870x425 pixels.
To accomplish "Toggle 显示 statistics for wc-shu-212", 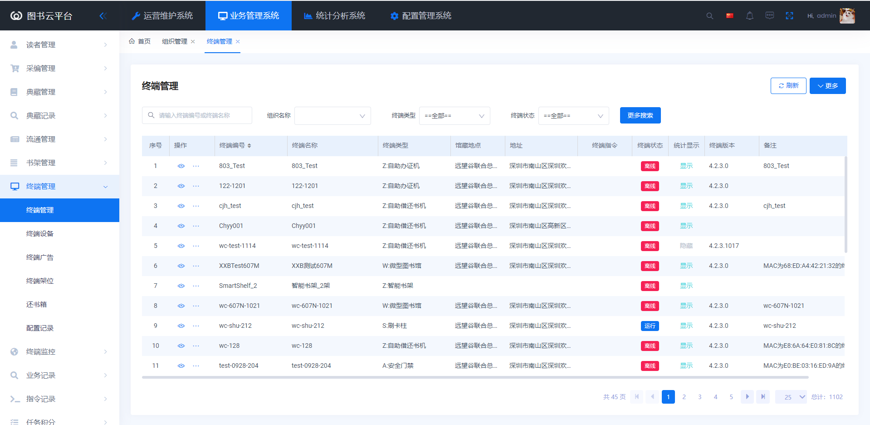I will click(x=686, y=326).
